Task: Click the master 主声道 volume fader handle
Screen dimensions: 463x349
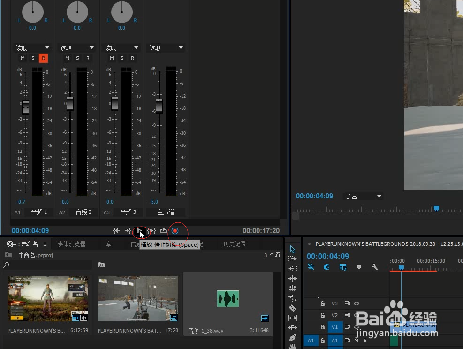Action: click(159, 106)
